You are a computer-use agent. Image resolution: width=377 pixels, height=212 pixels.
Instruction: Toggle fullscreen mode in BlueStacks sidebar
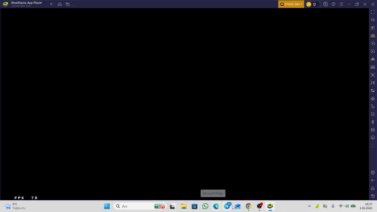pyautogui.click(x=373, y=12)
